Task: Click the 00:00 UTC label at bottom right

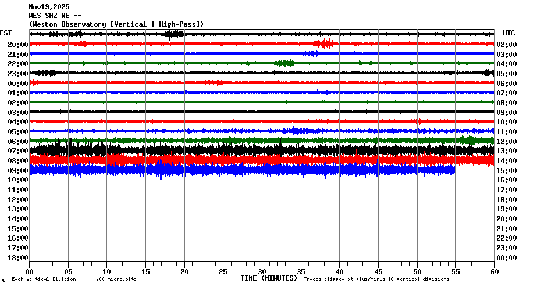Action: tap(507, 258)
